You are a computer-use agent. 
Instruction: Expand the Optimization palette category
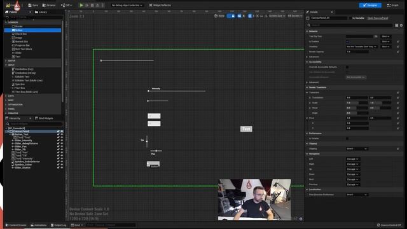pyautogui.click(x=6, y=104)
